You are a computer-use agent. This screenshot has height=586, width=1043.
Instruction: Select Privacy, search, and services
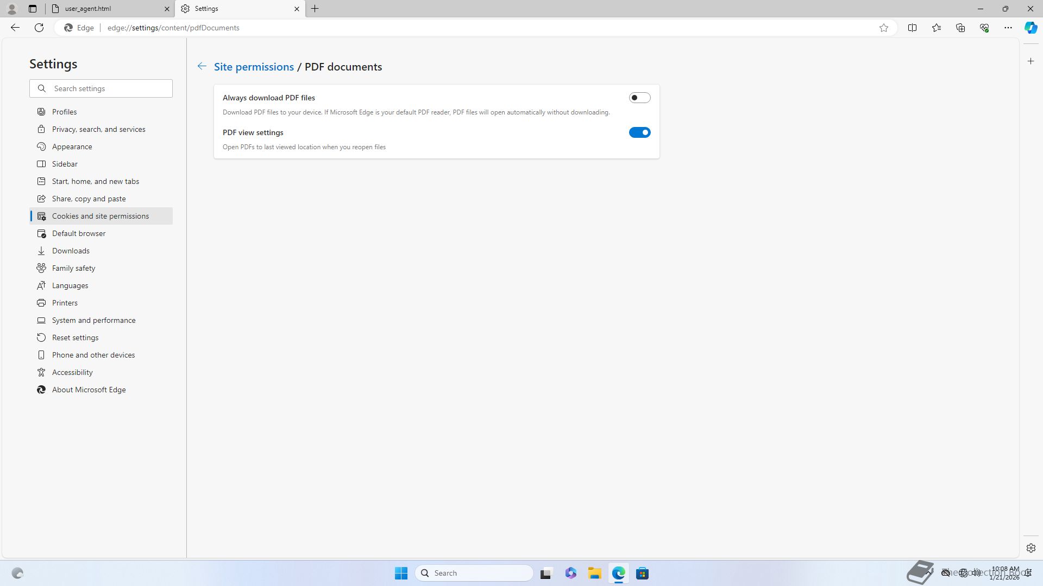tap(98, 129)
